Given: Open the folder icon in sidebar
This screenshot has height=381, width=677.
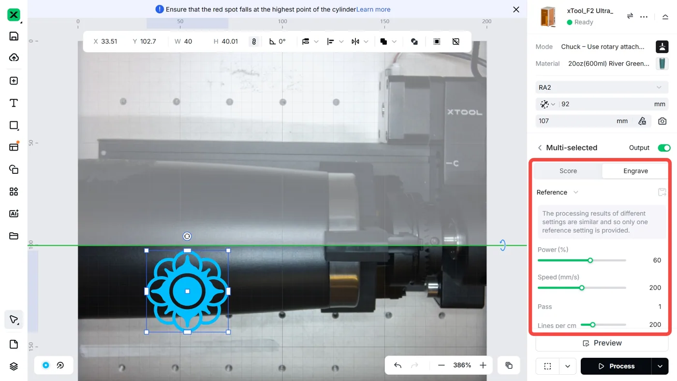Looking at the screenshot, I should pyautogui.click(x=14, y=236).
